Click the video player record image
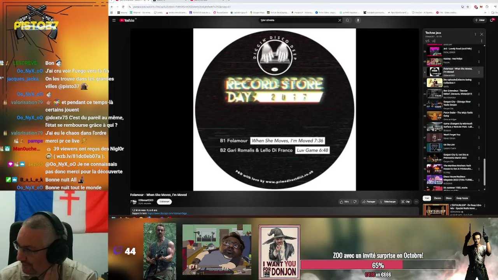This screenshot has width=498, height=280. 274,110
